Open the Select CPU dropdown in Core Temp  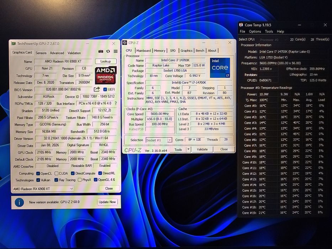tap(273, 39)
